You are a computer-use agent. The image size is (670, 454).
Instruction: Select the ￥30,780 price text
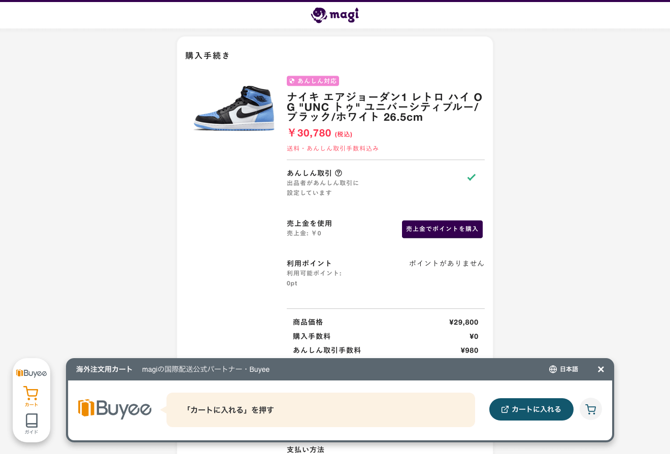309,133
